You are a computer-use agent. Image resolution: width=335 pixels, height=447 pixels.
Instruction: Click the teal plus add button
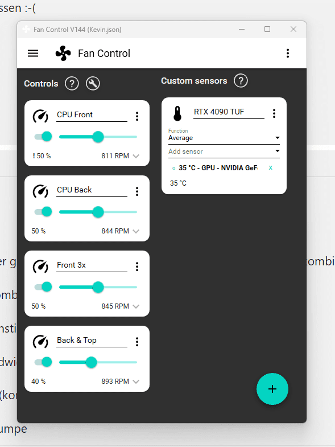pos(272,389)
